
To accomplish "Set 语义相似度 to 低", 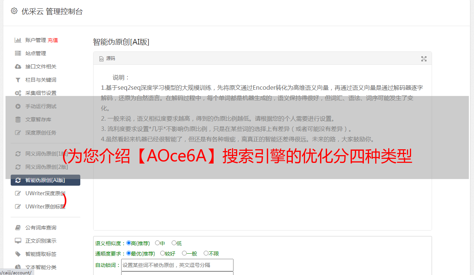I will (x=174, y=243).
